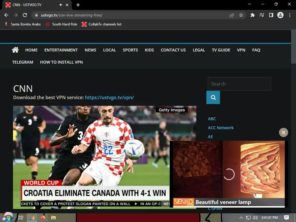Go back with the browser back arrow
296x222 pixels.
(x=6, y=15)
